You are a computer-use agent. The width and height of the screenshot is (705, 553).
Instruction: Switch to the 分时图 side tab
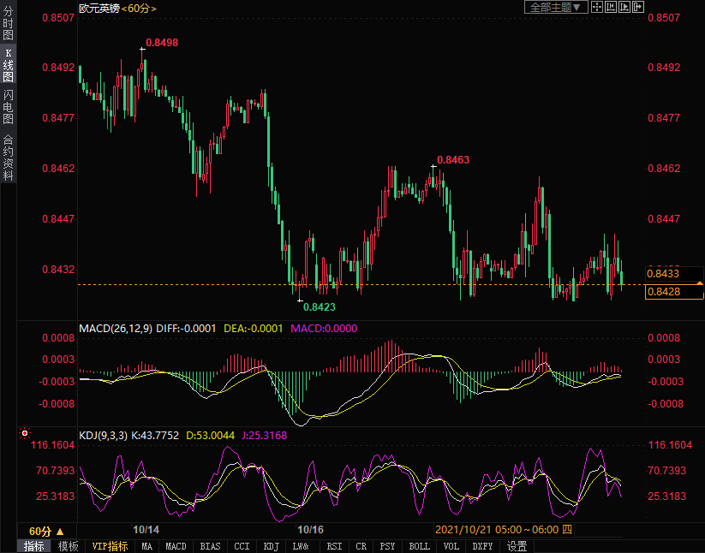[8, 23]
